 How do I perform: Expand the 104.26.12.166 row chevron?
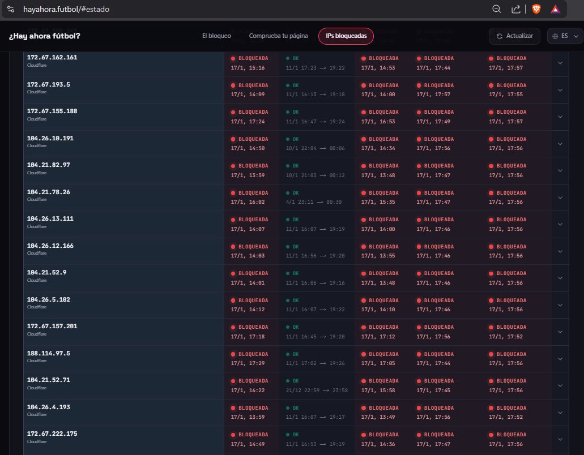click(x=560, y=251)
